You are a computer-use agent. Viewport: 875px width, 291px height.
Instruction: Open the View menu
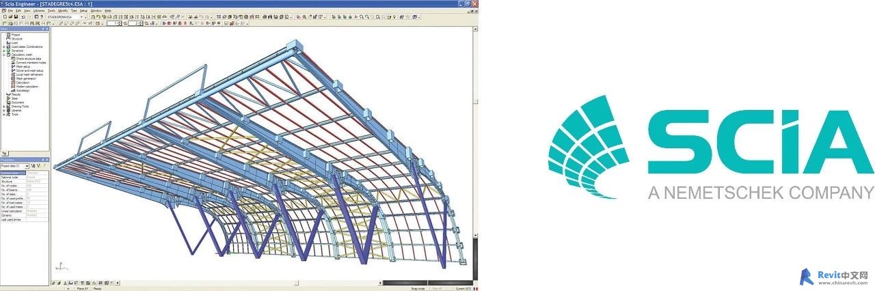point(27,11)
